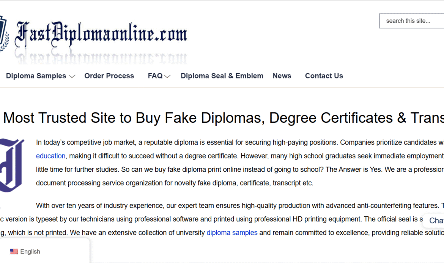Click the large gothic letter emblem image
444x263 pixels.
coord(11,165)
